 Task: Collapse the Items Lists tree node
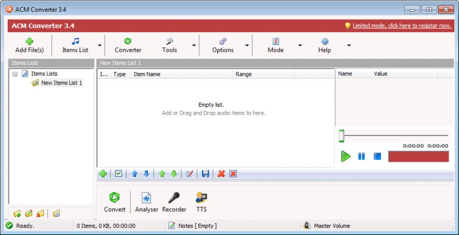pyautogui.click(x=15, y=74)
